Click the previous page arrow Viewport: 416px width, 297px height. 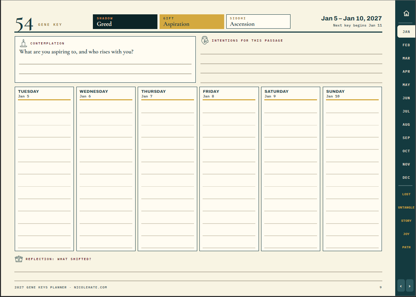coord(401,286)
